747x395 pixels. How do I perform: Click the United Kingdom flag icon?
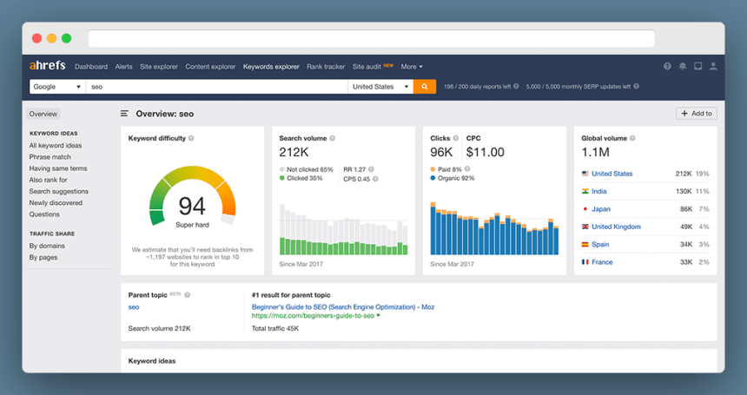[585, 227]
